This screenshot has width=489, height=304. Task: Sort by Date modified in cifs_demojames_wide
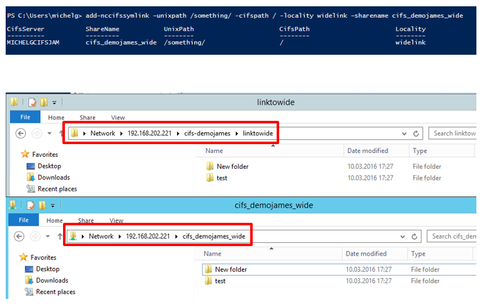tap(366, 254)
